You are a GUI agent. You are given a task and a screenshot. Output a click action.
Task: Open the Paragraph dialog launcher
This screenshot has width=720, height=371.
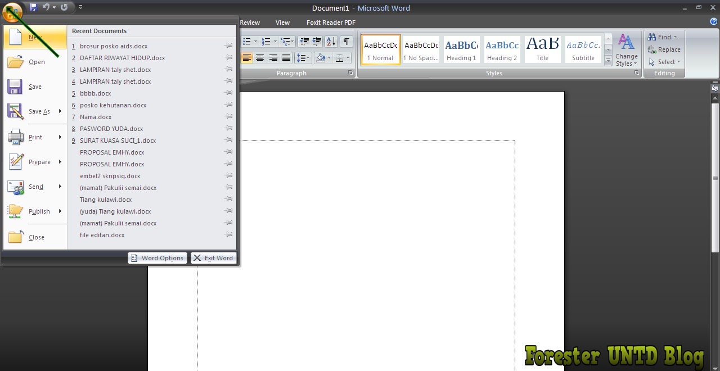tap(350, 73)
